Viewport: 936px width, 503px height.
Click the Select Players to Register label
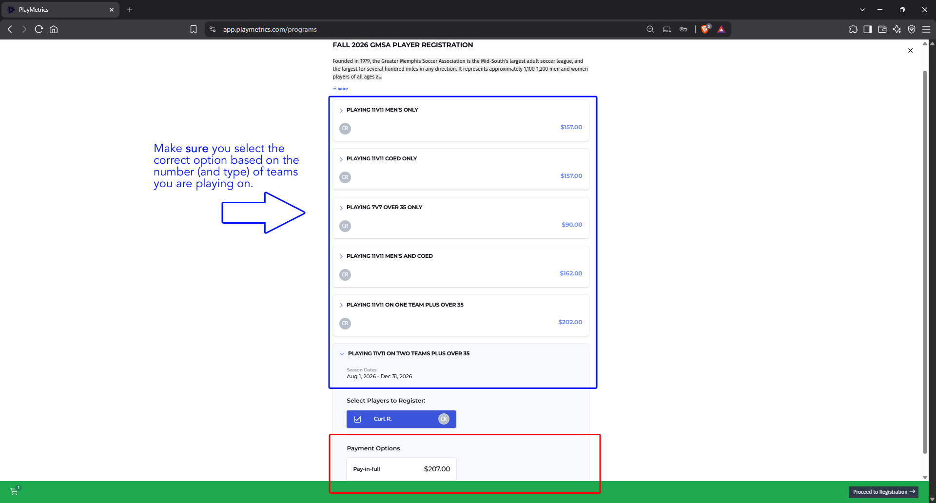pyautogui.click(x=386, y=401)
